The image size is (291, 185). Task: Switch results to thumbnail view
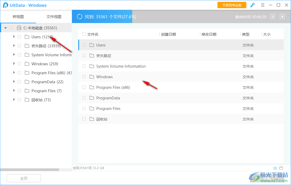[x=281, y=168]
